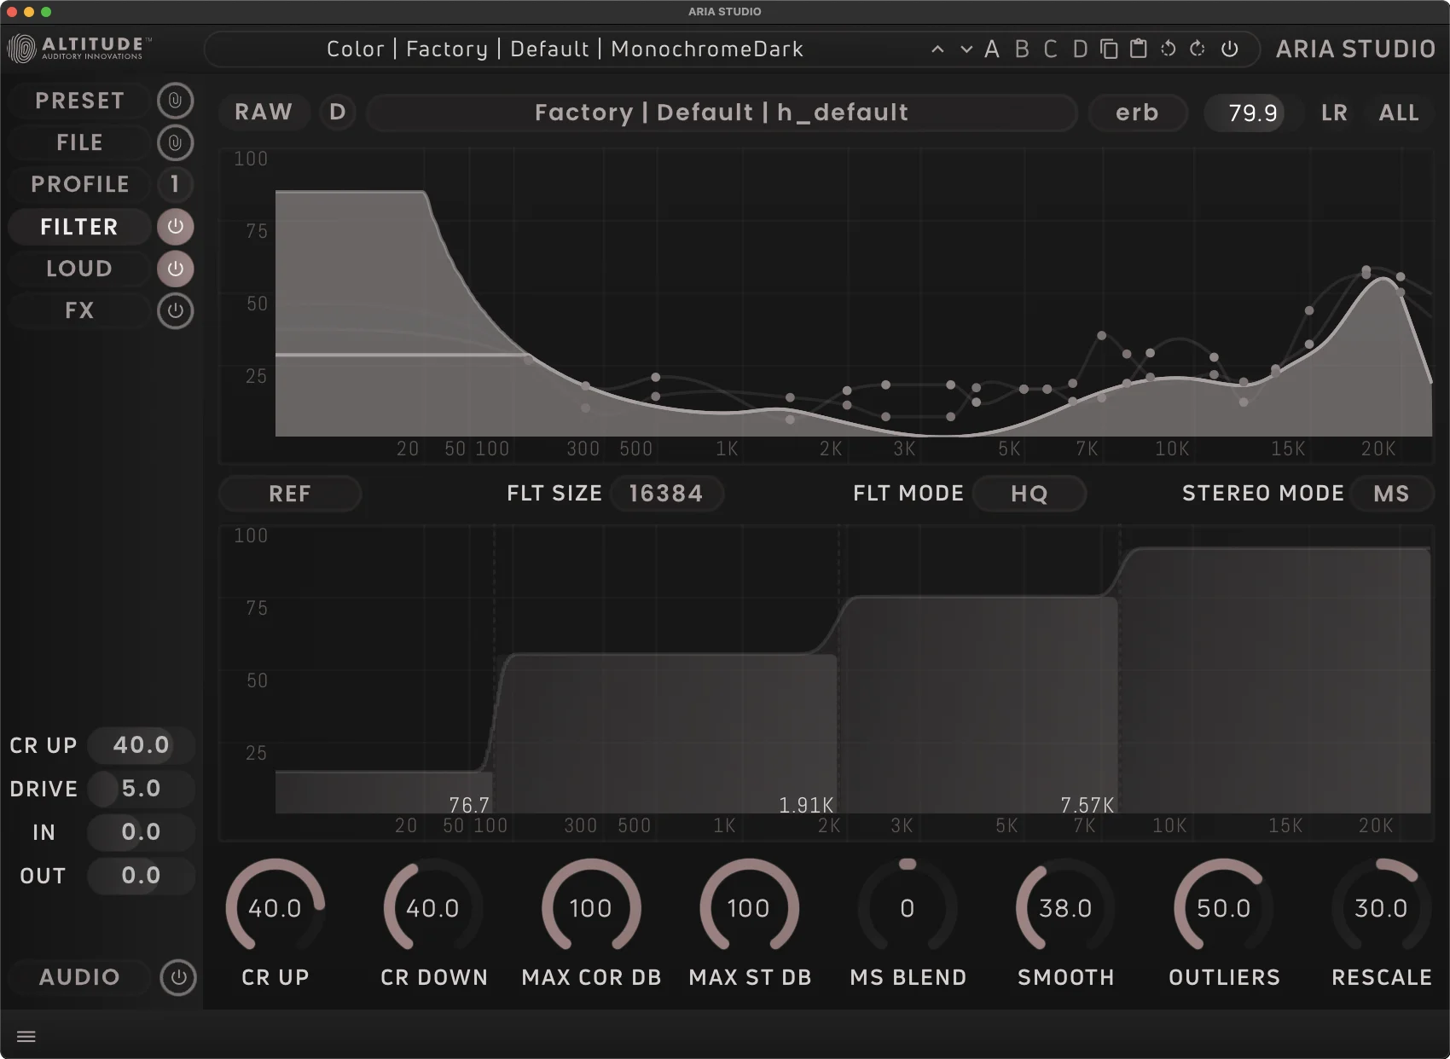Click the global bypass power icon top right

coord(1229,49)
